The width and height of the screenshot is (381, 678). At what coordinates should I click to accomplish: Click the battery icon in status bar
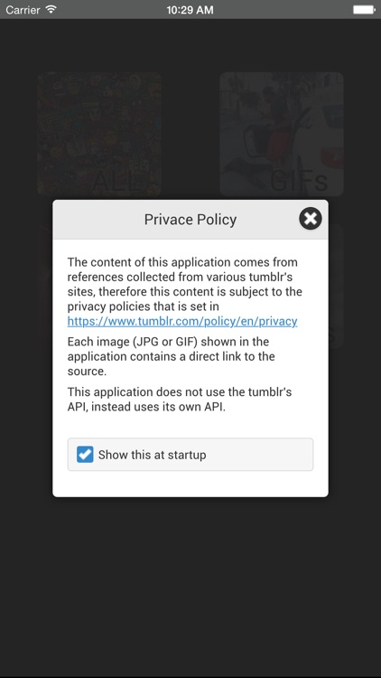pos(364,10)
